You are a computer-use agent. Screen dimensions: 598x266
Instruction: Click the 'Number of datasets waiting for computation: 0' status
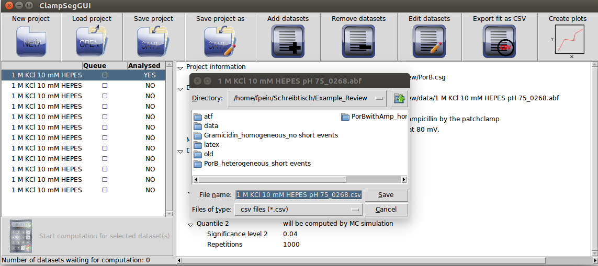tap(75, 260)
